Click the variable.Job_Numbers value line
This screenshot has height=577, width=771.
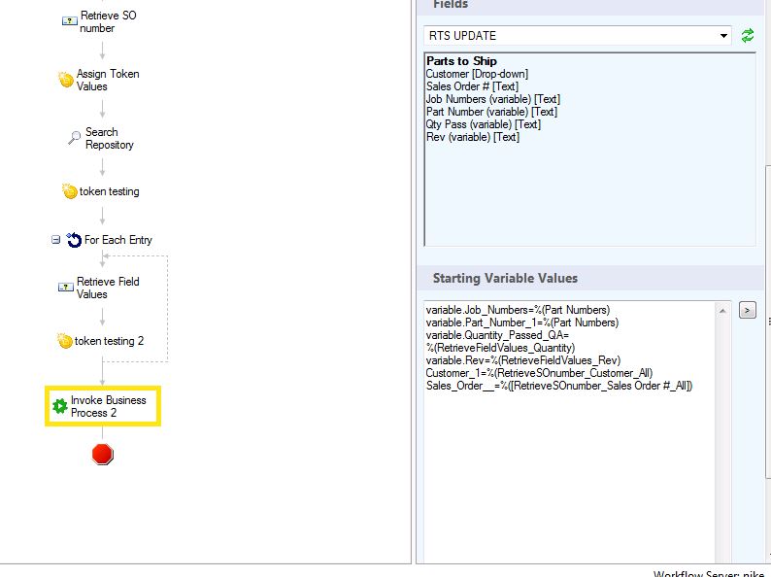point(518,310)
